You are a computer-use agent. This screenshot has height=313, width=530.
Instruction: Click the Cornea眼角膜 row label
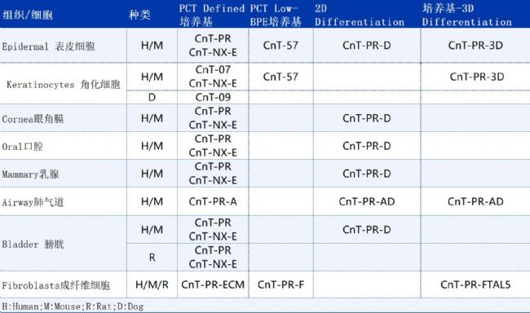coord(33,119)
